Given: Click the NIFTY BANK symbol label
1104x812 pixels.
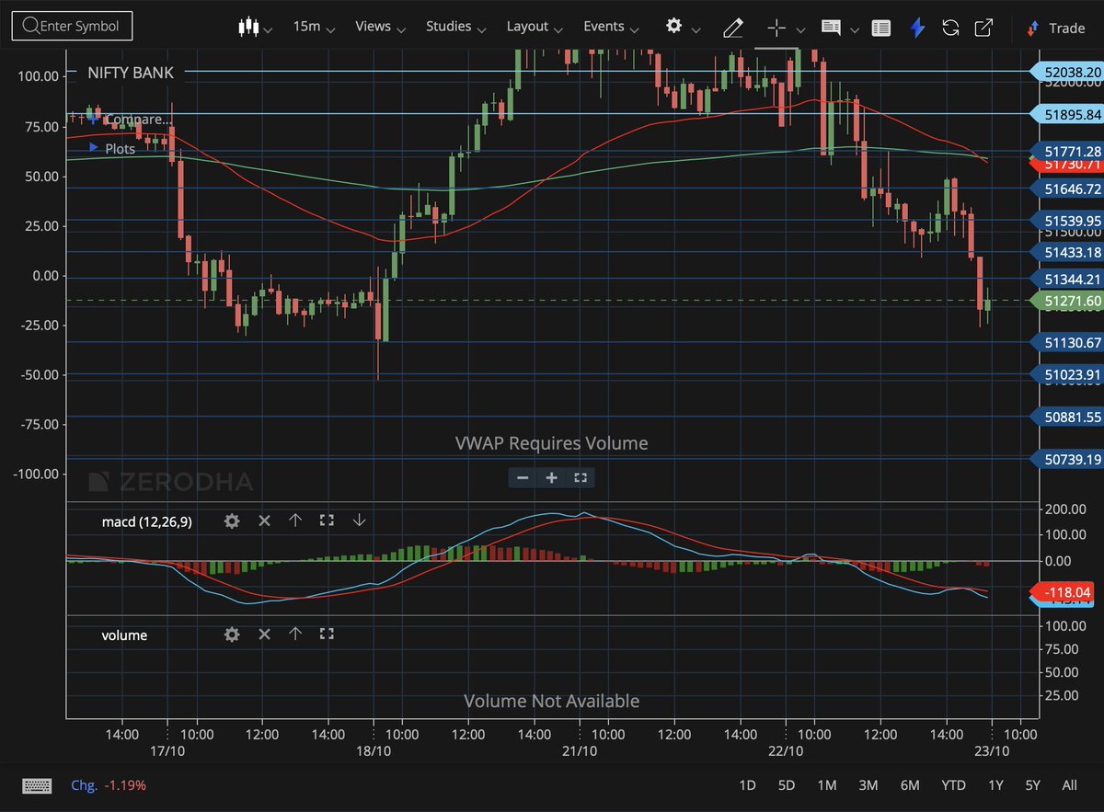Looking at the screenshot, I should click(x=130, y=72).
